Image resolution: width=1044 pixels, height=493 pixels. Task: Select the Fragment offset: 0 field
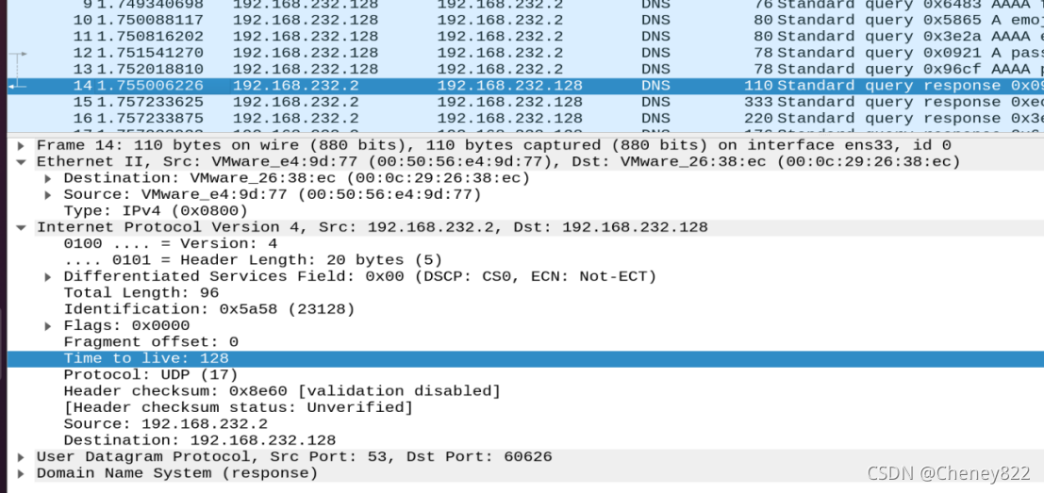(151, 342)
